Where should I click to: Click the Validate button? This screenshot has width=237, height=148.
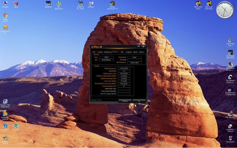pyautogui.click(x=125, y=101)
